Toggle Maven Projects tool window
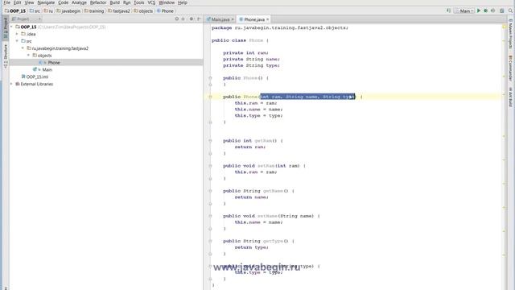 tap(510, 34)
